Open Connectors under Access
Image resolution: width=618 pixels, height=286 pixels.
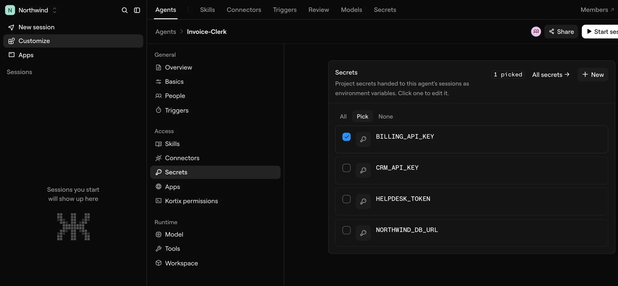pos(215,158)
